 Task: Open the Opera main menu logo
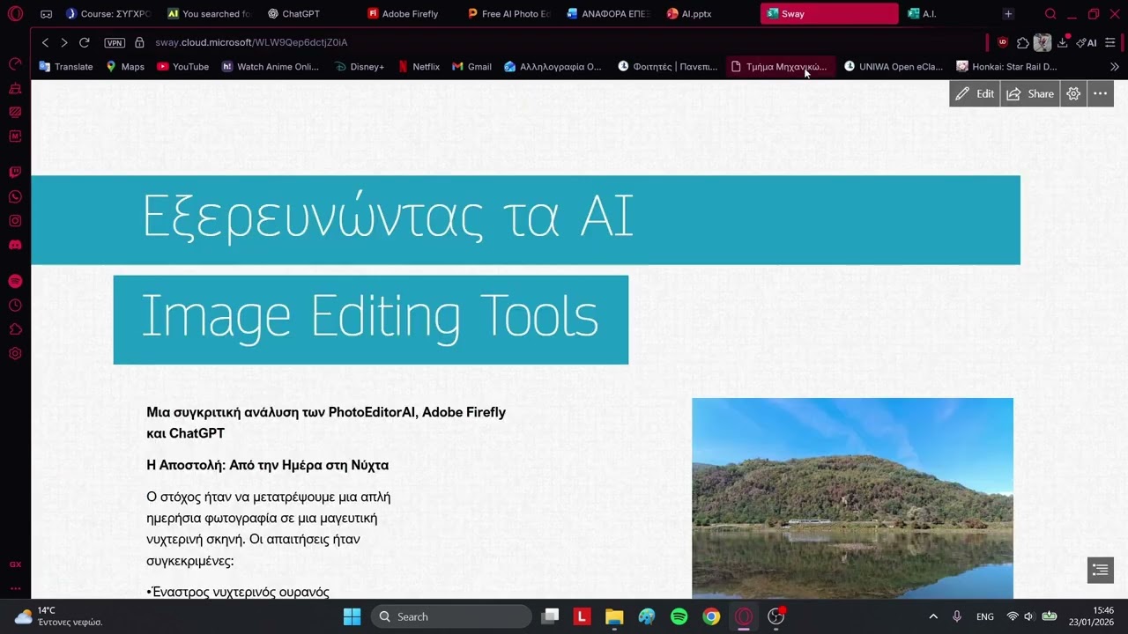(15, 14)
